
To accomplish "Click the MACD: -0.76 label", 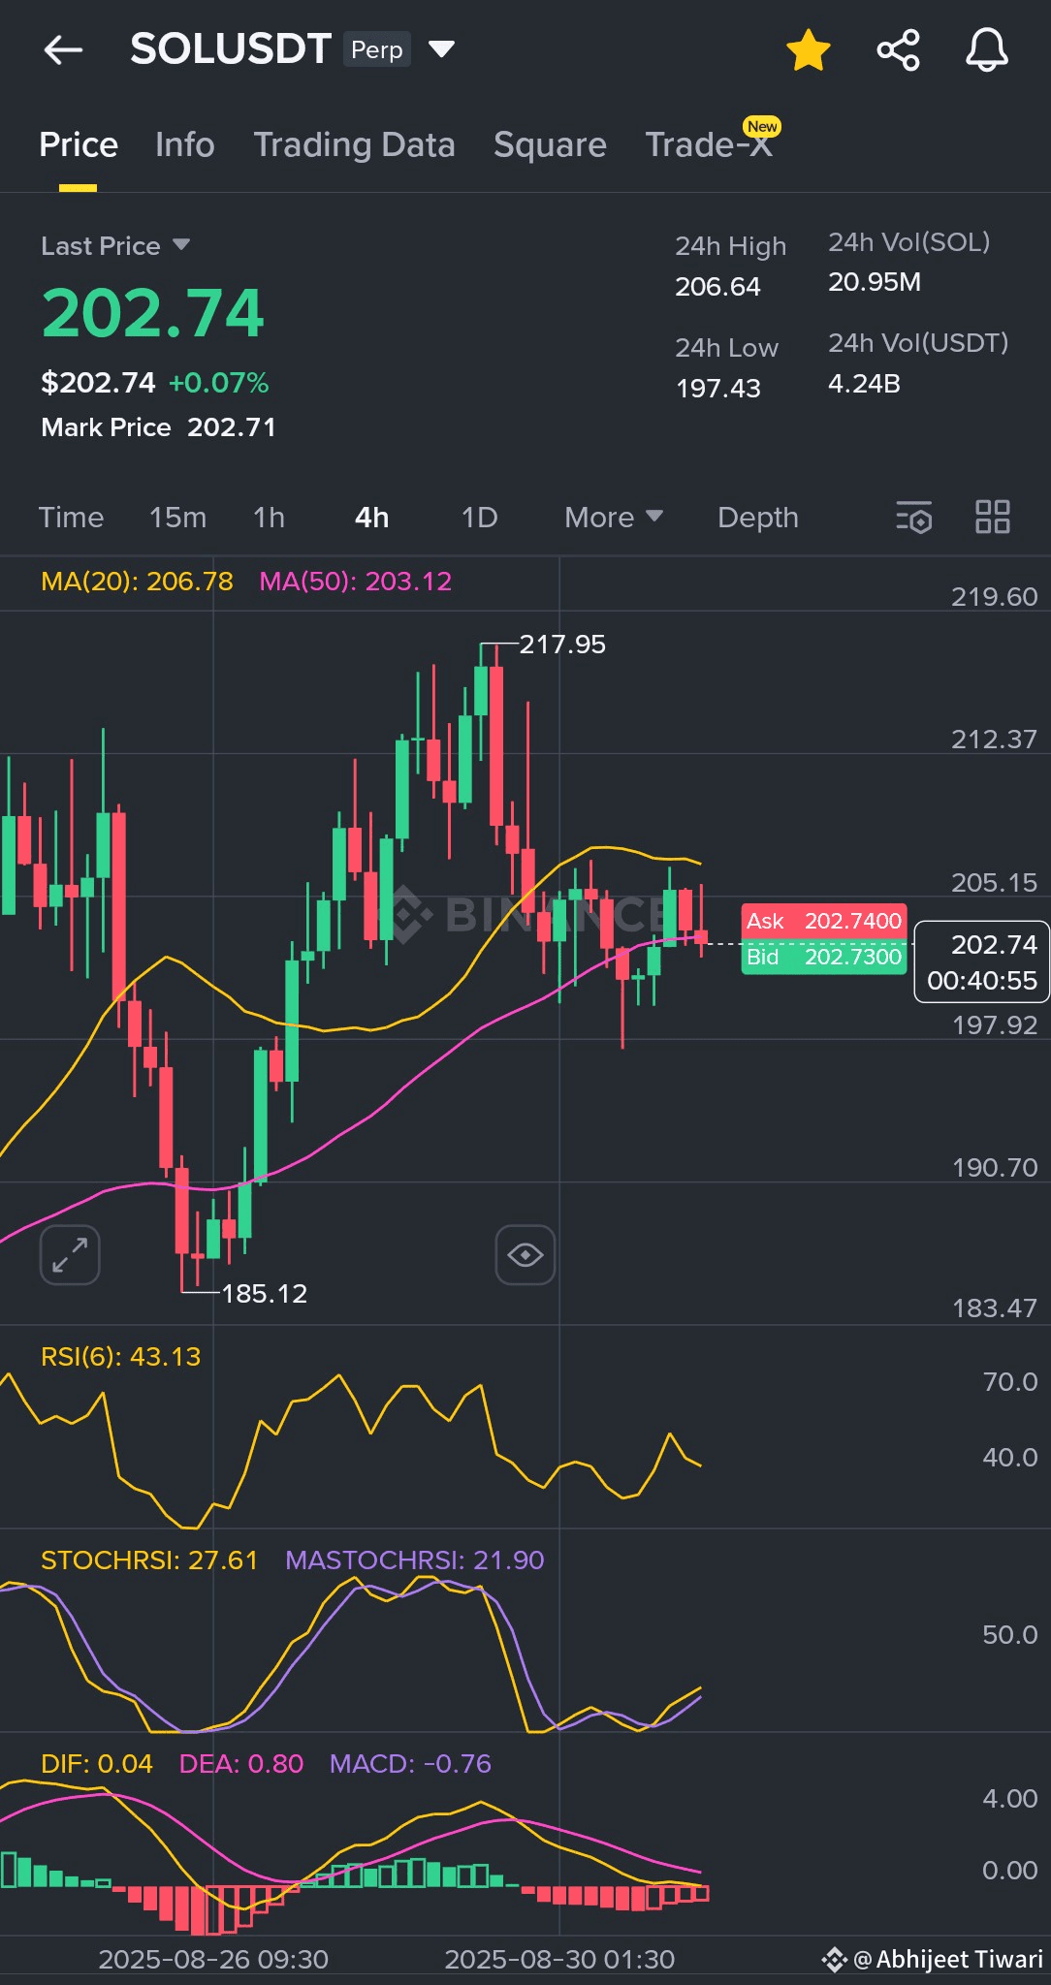I will (410, 1764).
